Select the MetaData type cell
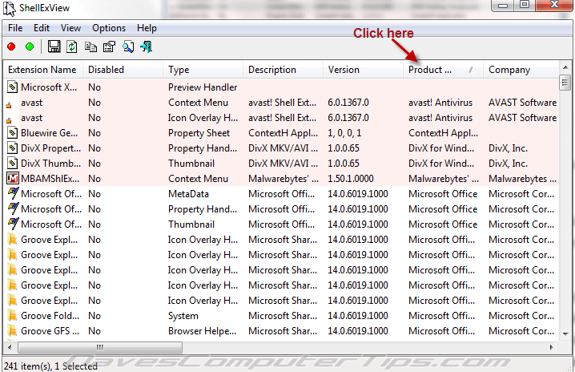Screen dimensions: 575x372 pos(188,193)
